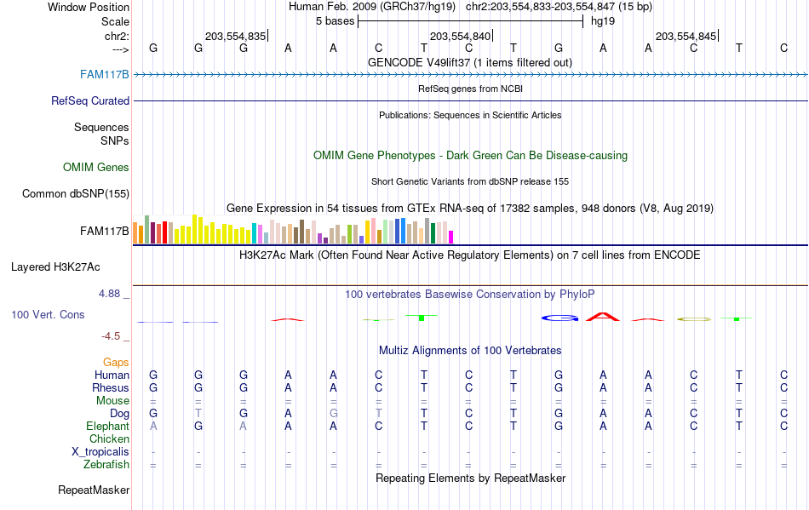The width and height of the screenshot is (809, 510).
Task: Click the hg19 label beside scale bar
Action: [x=603, y=21]
